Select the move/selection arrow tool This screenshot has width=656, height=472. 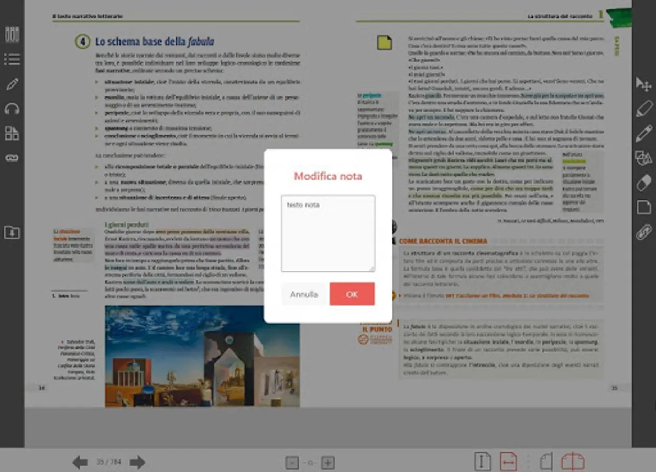pos(643,84)
